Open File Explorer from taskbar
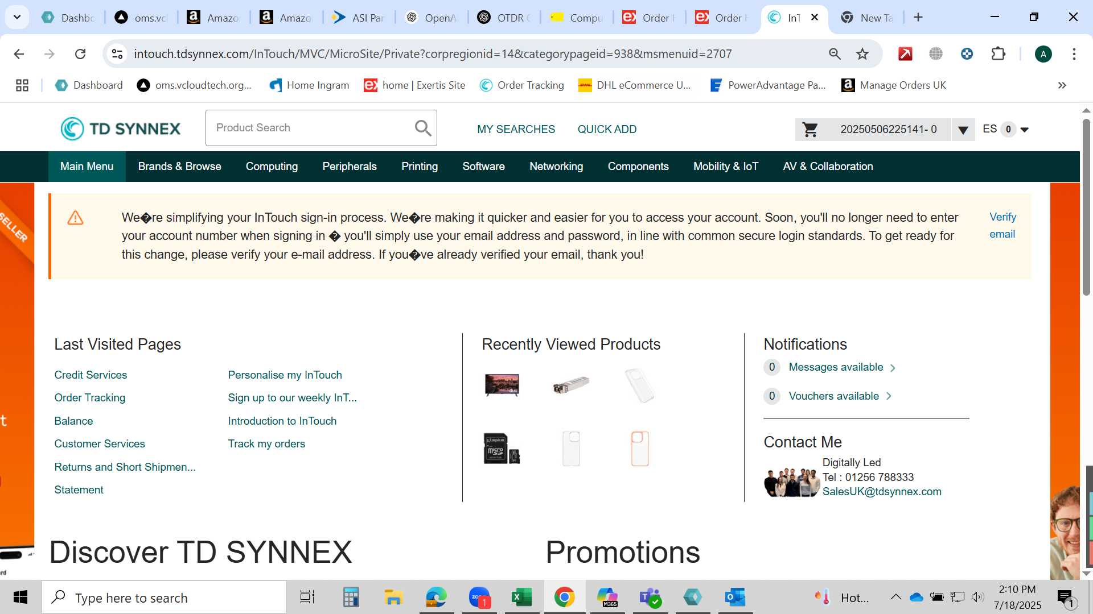 (x=393, y=598)
